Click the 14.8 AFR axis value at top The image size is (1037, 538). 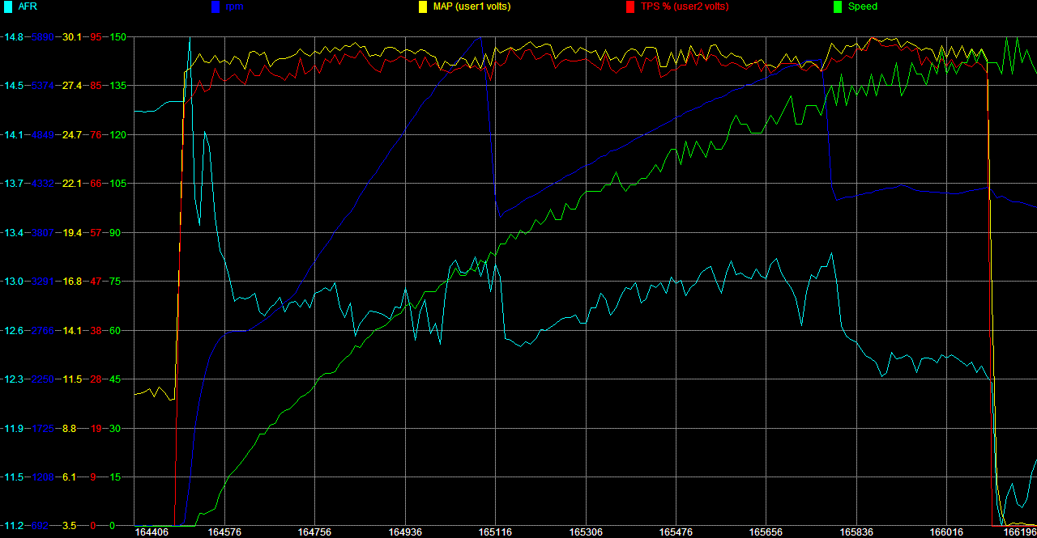click(13, 36)
